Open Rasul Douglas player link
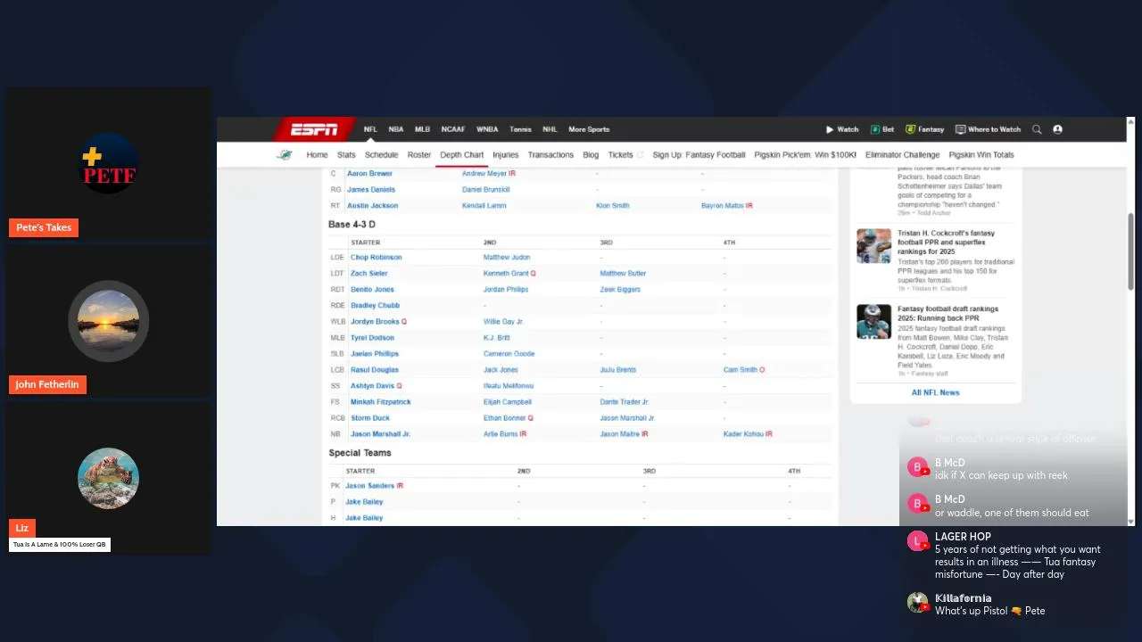Viewport: 1142px width, 642px height. coord(375,370)
